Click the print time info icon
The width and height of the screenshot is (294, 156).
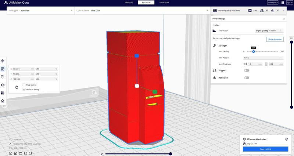tap(287, 139)
